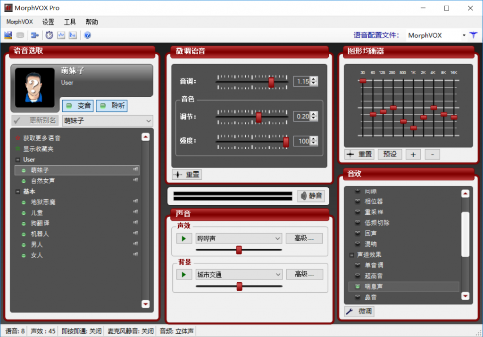Image resolution: width=483 pixels, height=337 pixels.
Task: Click signal bars icon on 机器人 row
Action: point(135,233)
